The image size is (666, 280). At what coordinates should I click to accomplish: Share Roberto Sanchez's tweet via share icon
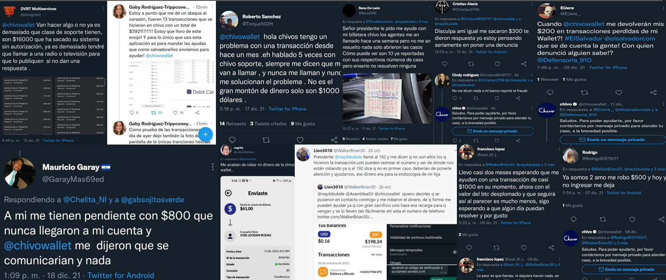tap(334, 140)
